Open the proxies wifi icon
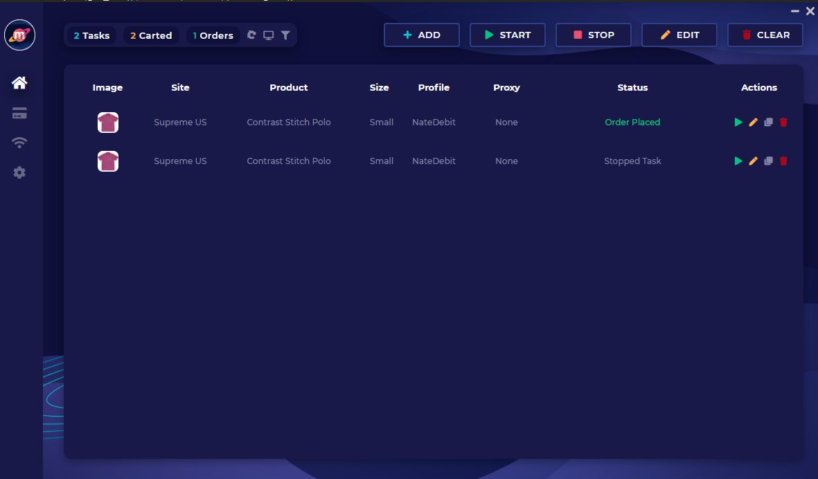The width and height of the screenshot is (818, 479). point(19,143)
